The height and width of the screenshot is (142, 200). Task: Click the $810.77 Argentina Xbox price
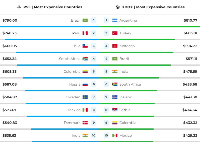(190, 20)
